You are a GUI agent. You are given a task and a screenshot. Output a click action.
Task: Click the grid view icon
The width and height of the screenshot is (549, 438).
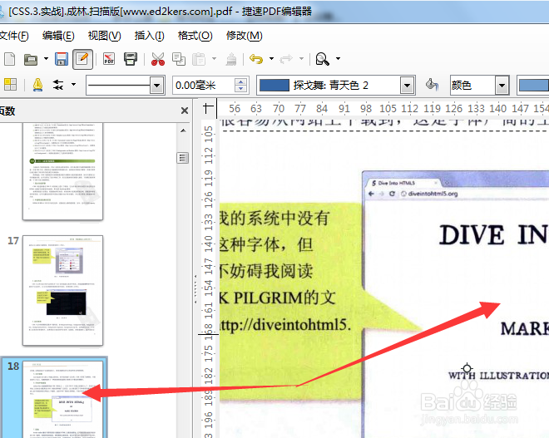pyautogui.click(x=10, y=85)
